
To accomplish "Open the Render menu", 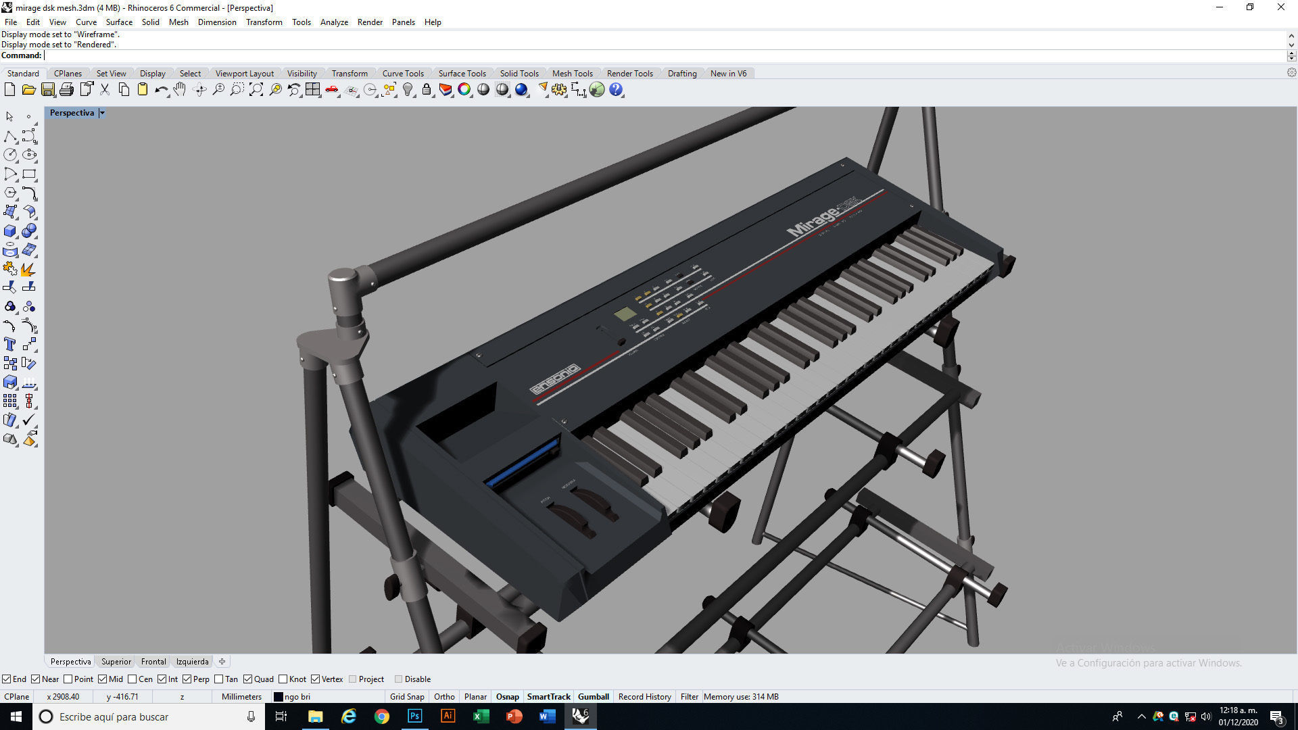I will click(x=370, y=22).
